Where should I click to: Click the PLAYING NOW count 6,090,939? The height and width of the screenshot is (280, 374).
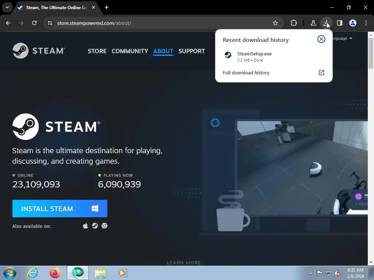(119, 184)
